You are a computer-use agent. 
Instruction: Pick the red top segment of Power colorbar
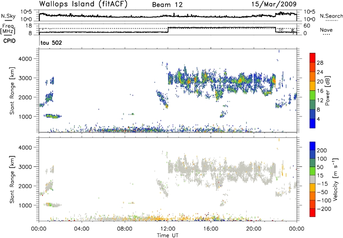tap(313, 58)
